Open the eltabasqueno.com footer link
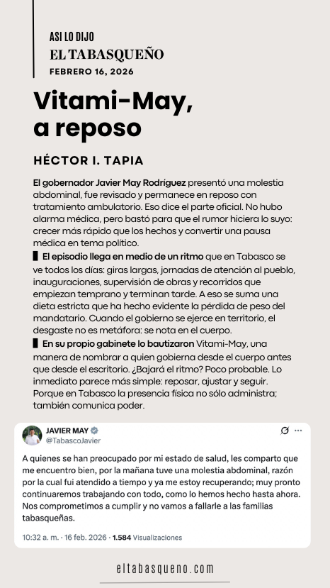 [x=165, y=569]
